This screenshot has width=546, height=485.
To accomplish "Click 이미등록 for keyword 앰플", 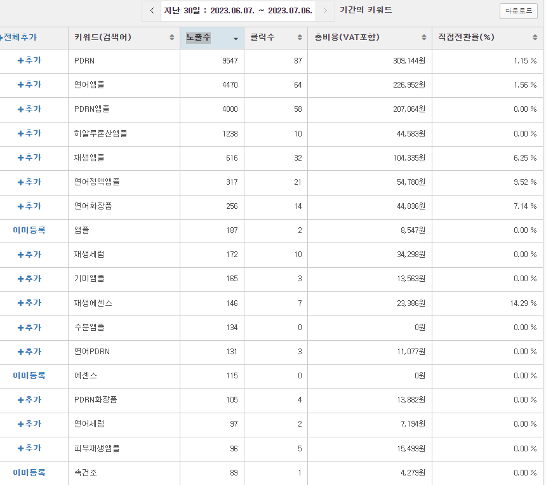I will click(x=29, y=230).
